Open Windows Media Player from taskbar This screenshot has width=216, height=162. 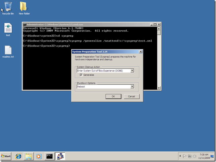pyautogui.click(x=39, y=156)
